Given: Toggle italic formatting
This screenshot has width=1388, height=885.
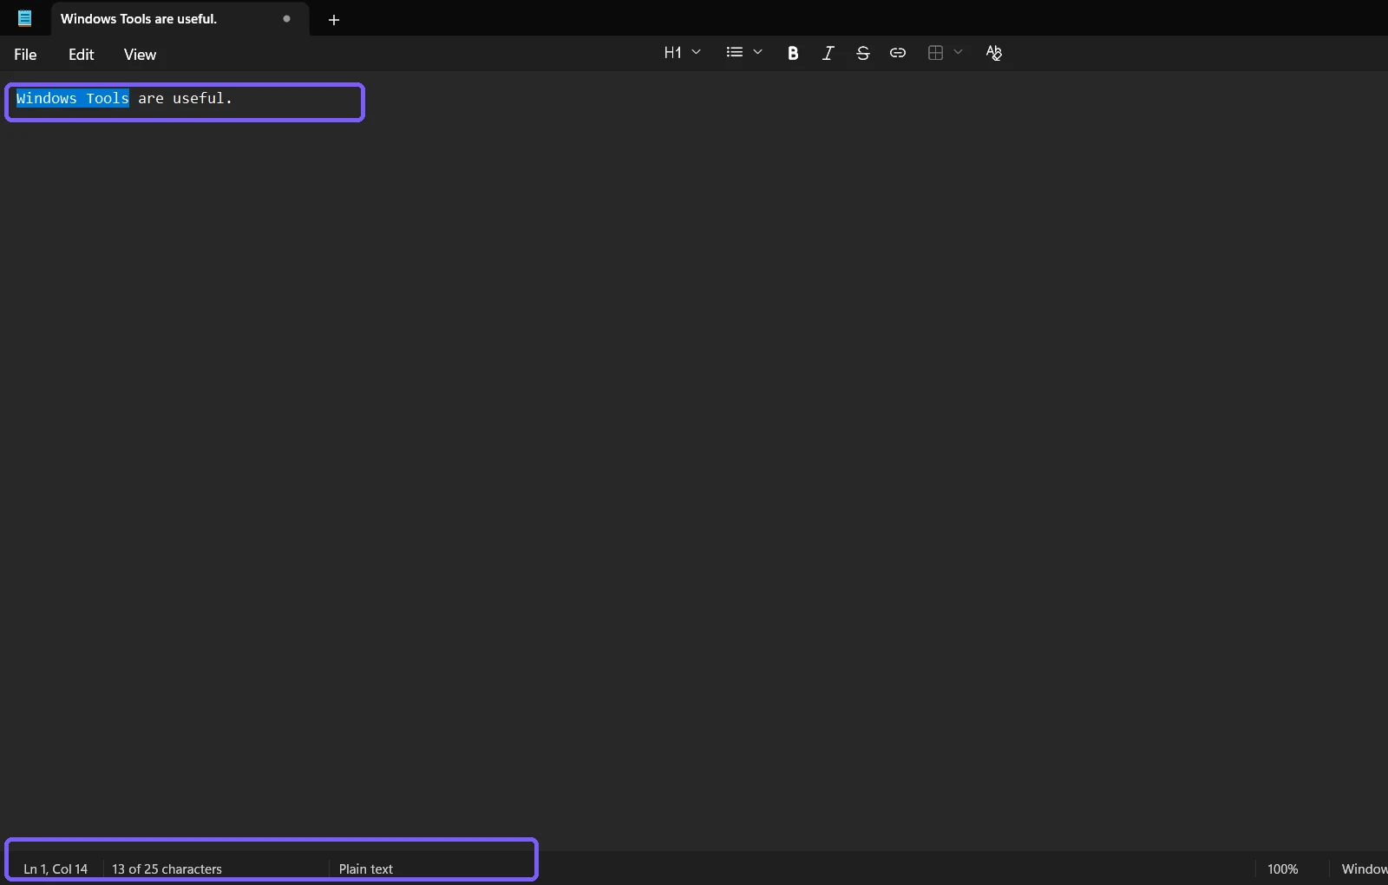Looking at the screenshot, I should pyautogui.click(x=828, y=53).
